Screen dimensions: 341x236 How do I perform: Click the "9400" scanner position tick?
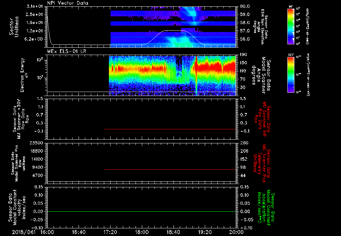(37, 167)
